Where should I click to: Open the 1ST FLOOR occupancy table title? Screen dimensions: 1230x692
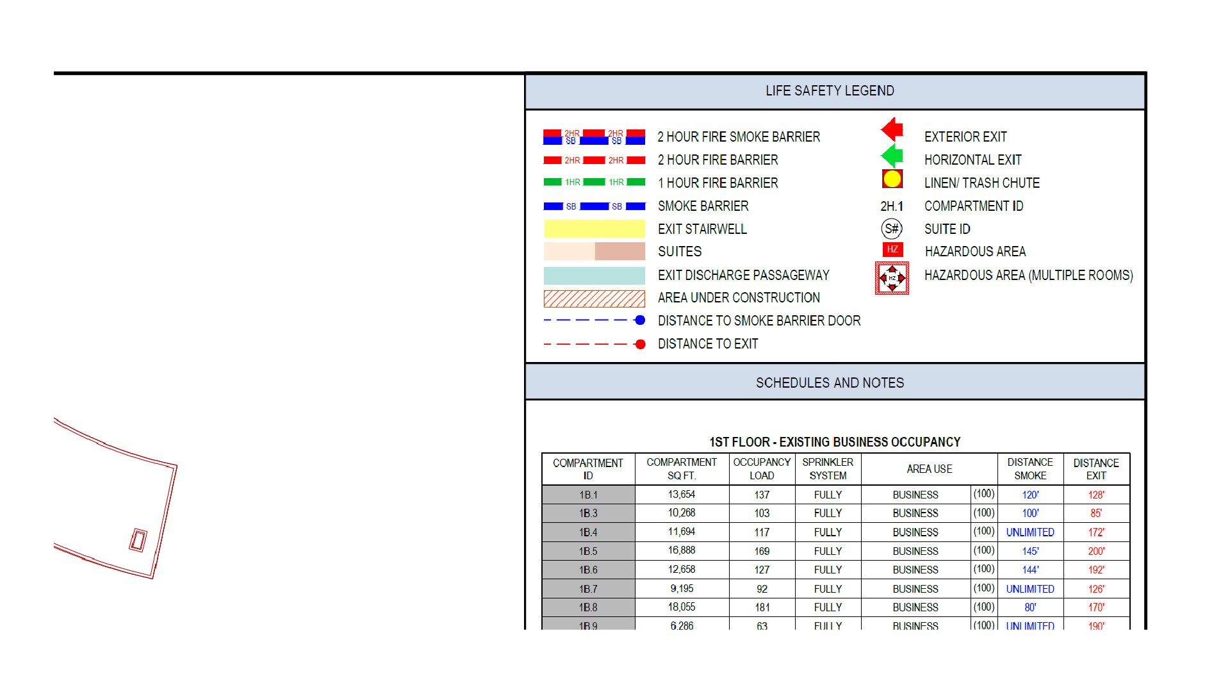click(834, 441)
